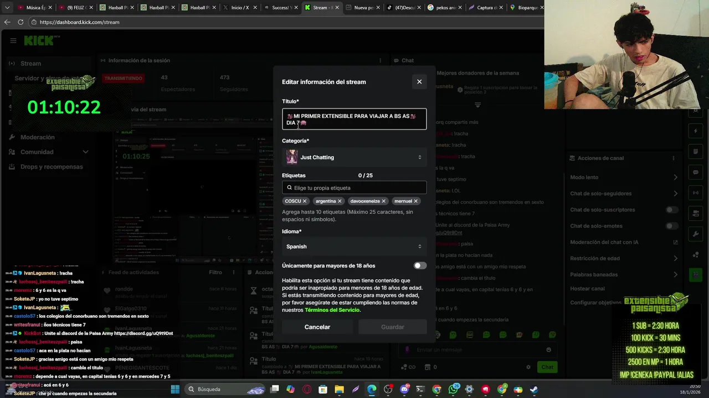Click the Cancelar button
This screenshot has height=398, width=709.
(x=317, y=327)
